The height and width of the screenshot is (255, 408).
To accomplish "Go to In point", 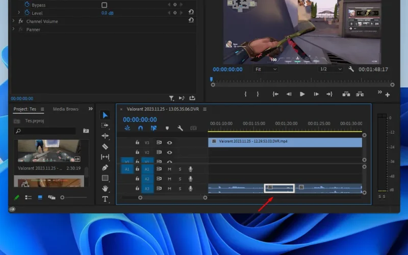I will (275, 94).
